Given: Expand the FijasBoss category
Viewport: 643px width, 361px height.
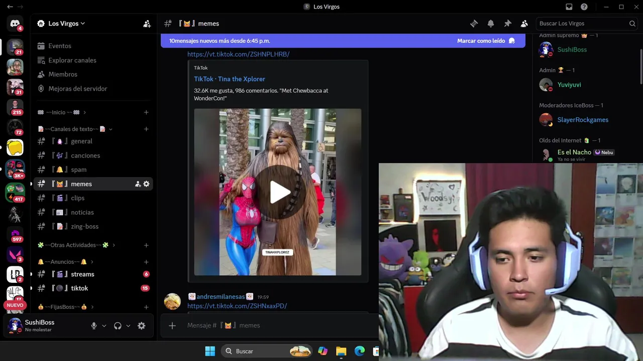Looking at the screenshot, I should 66,307.
